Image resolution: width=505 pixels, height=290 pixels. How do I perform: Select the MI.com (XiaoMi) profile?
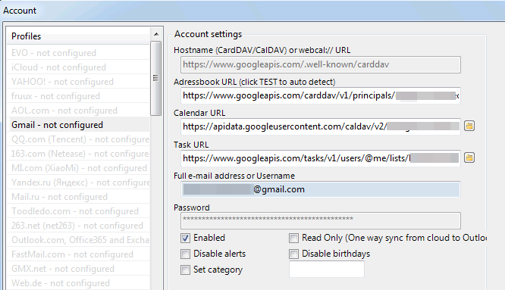coord(78,168)
